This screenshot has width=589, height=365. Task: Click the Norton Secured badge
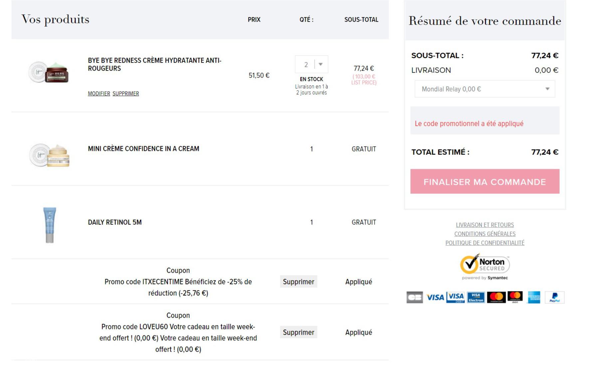point(485,267)
